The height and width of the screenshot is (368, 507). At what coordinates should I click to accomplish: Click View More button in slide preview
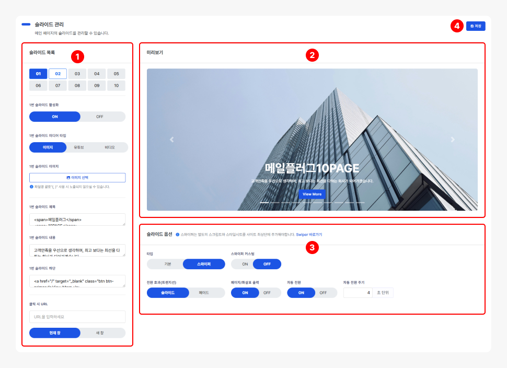pyautogui.click(x=312, y=194)
